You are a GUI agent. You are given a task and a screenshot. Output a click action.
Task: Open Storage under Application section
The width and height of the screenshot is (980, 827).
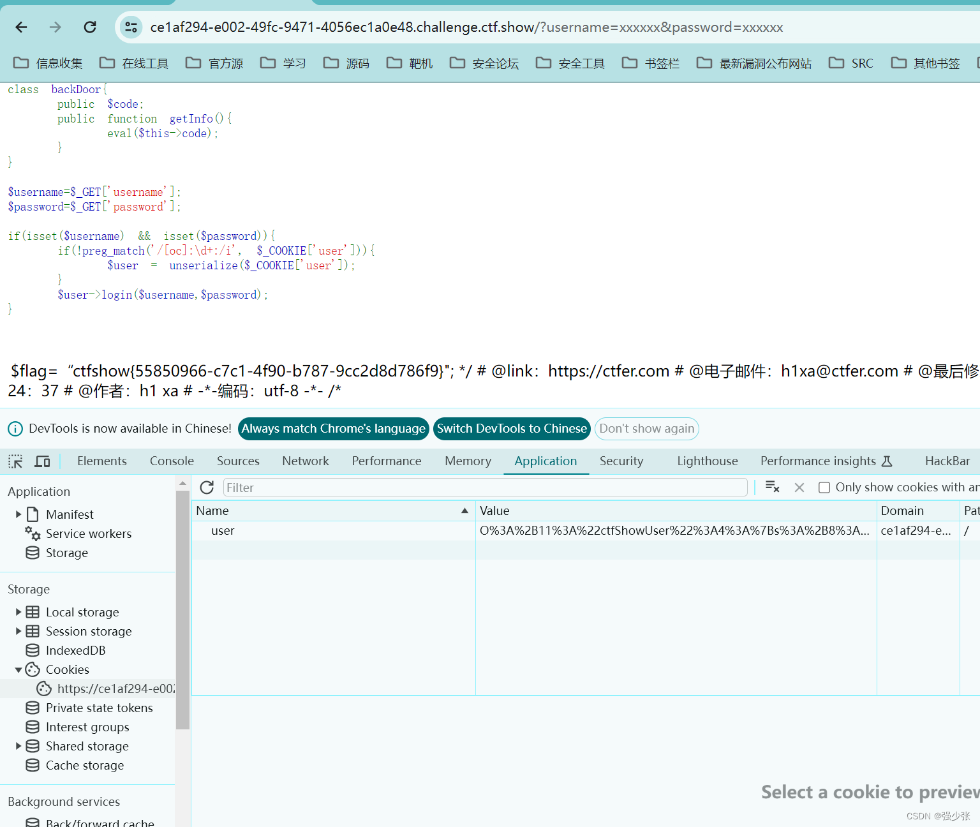[66, 553]
